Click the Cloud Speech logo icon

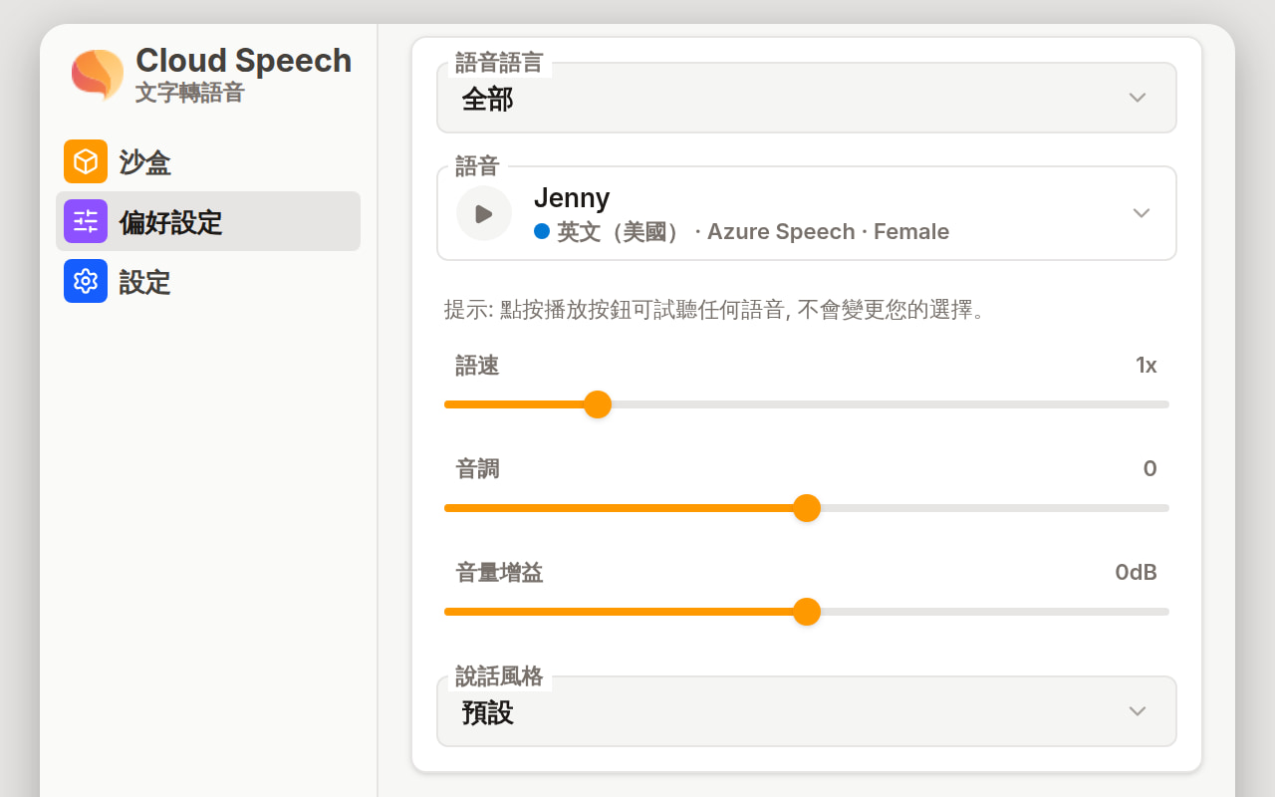(98, 75)
